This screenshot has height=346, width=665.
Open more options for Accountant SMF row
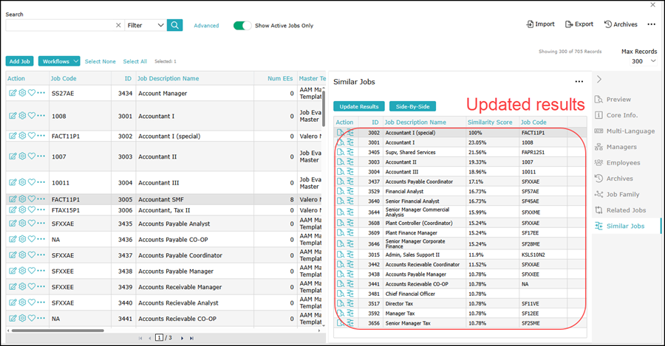click(41, 199)
